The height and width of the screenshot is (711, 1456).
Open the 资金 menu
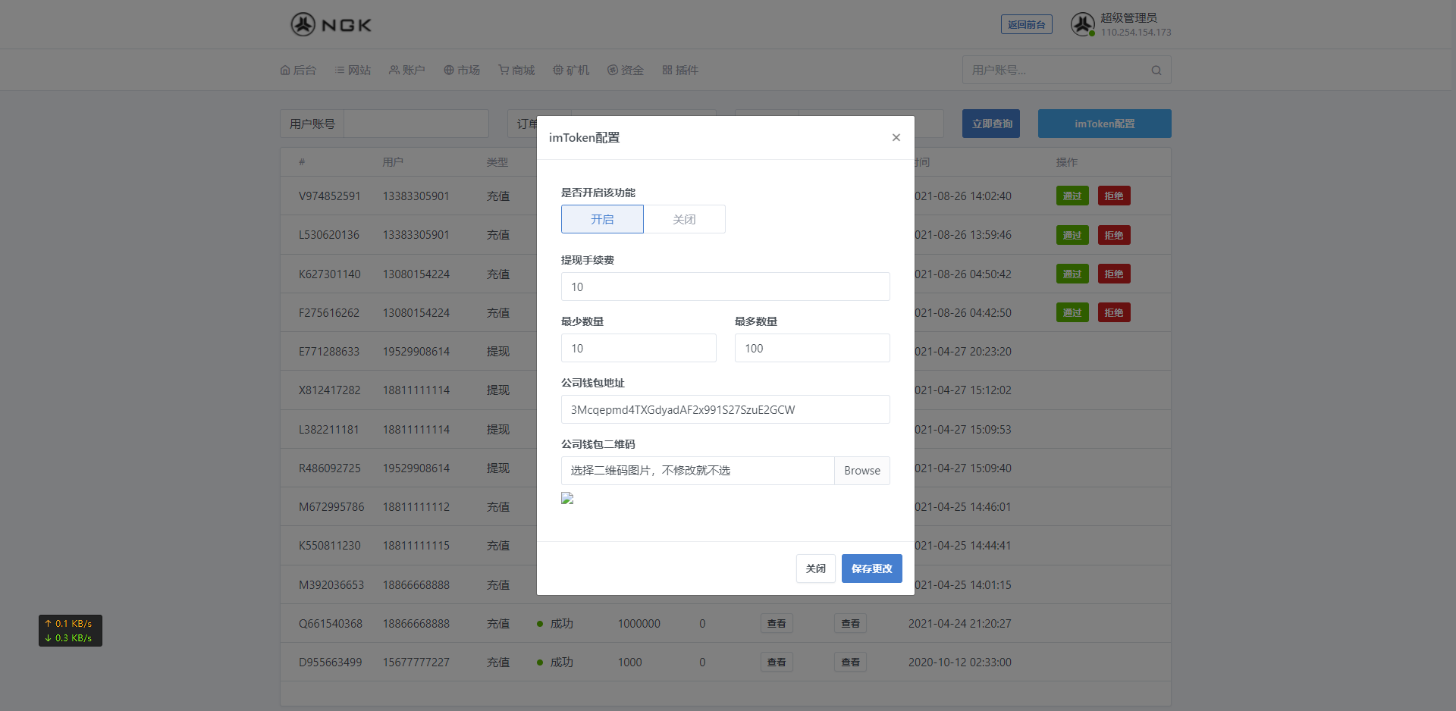coord(626,70)
